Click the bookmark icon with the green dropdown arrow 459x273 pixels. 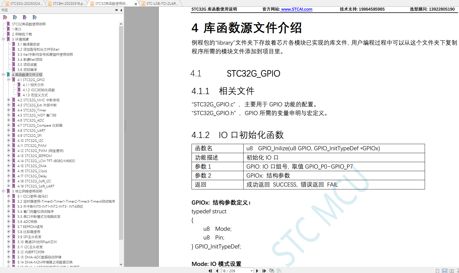point(35,17)
